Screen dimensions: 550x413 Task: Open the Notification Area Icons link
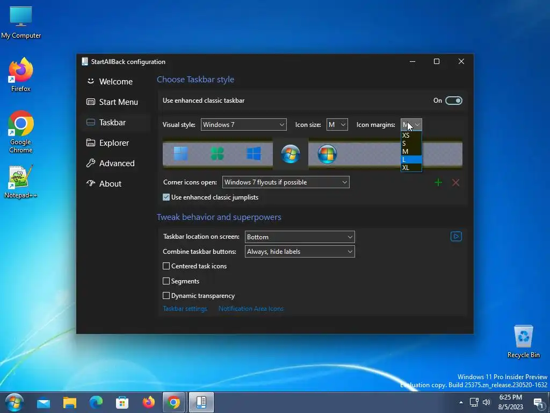pos(251,309)
